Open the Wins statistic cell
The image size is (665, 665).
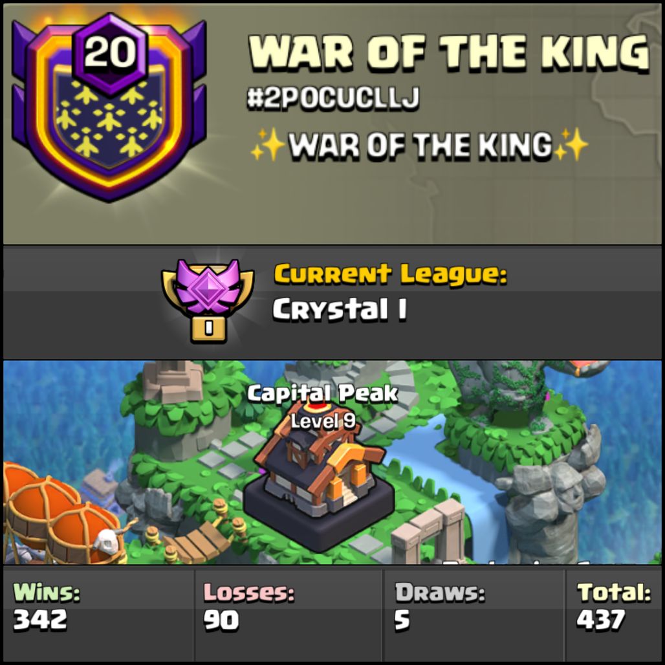point(98,611)
